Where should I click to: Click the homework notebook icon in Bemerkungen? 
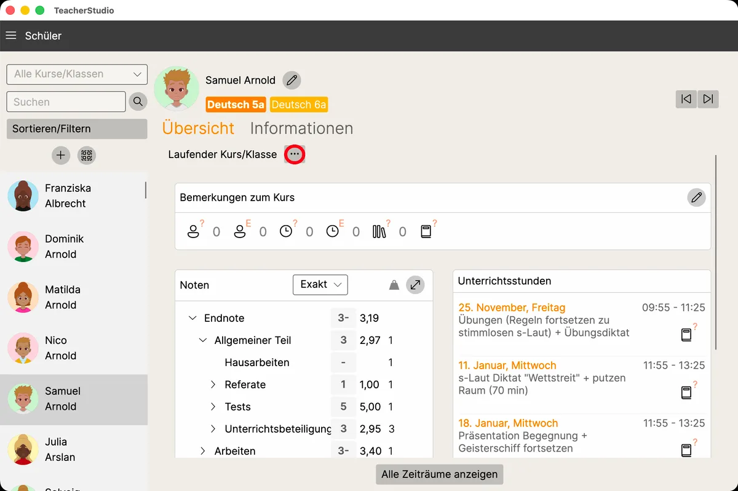[x=427, y=231]
